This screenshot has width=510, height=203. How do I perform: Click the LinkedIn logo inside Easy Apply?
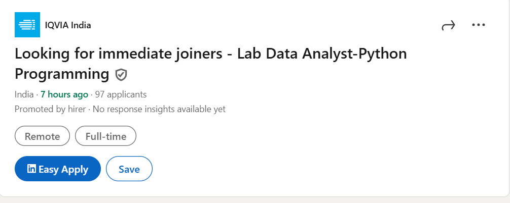pos(31,169)
